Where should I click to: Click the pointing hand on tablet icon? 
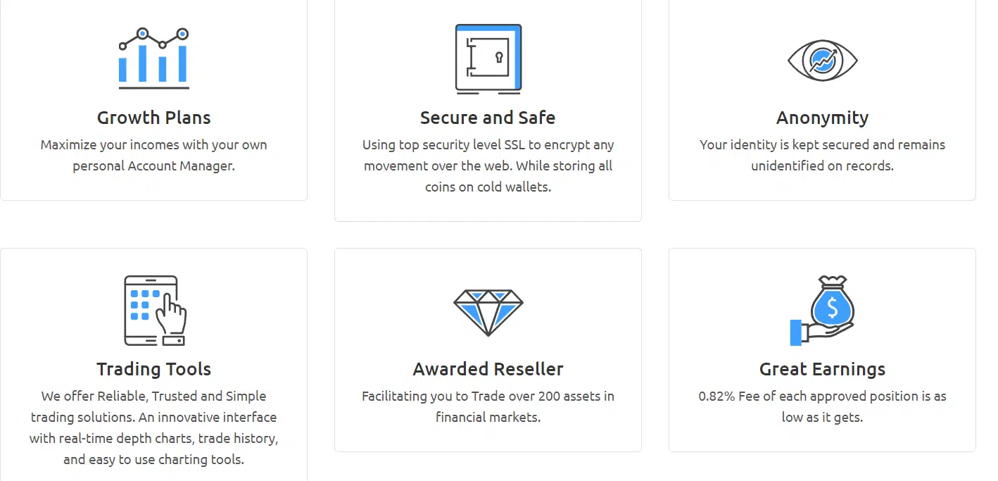tap(171, 315)
